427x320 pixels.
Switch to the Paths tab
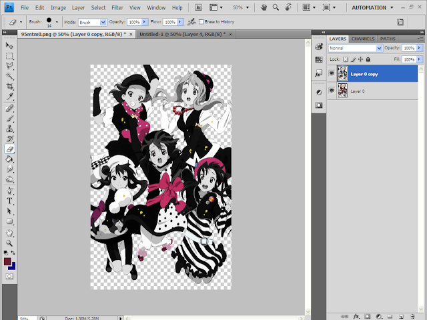388,39
